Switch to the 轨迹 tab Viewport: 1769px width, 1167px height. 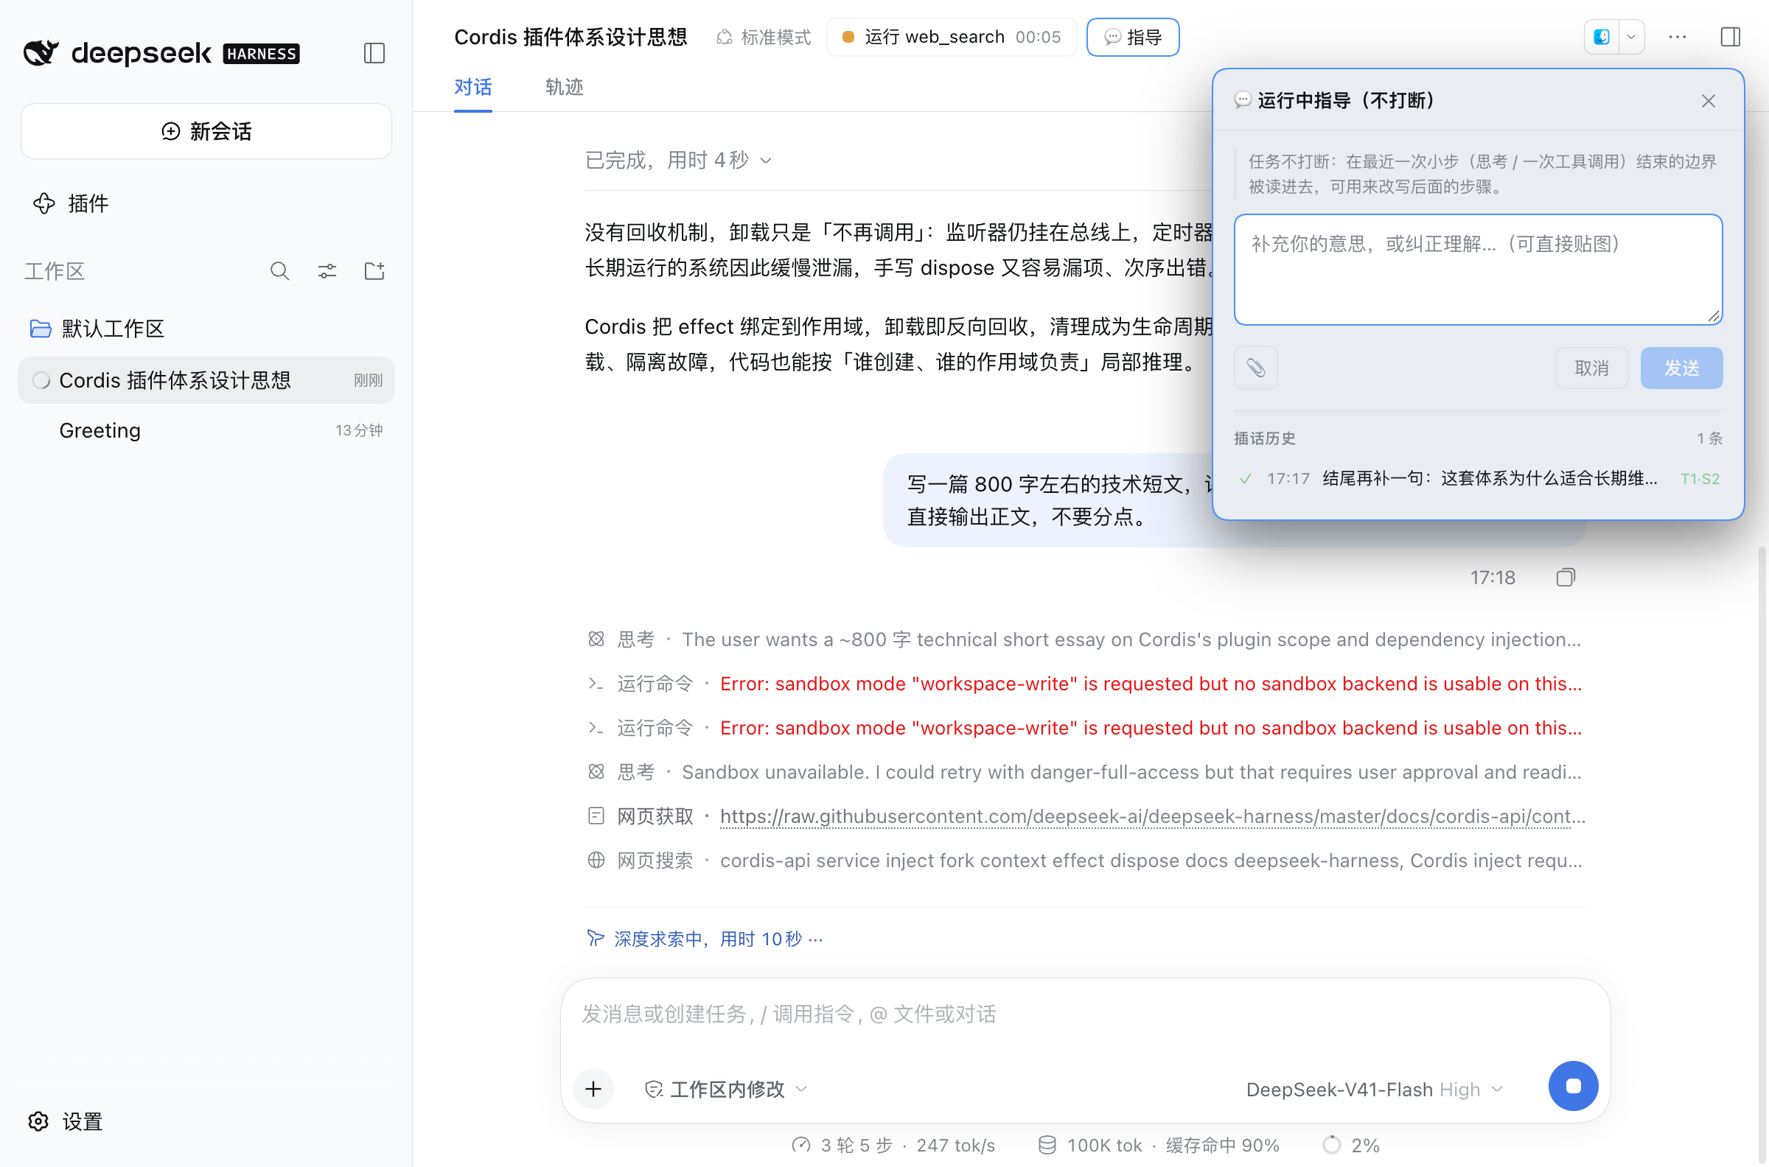(564, 87)
